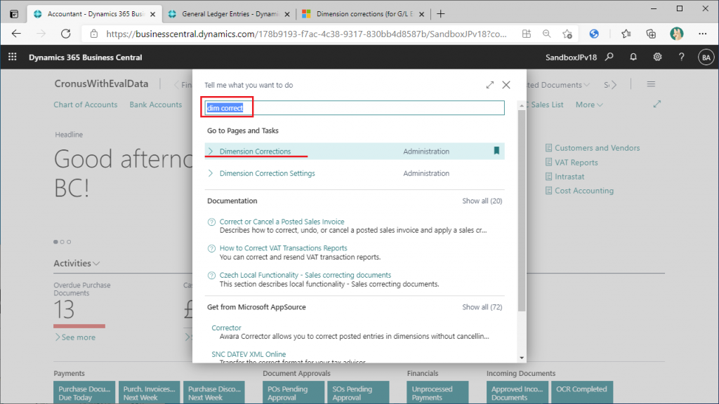Image resolution: width=719 pixels, height=404 pixels.
Task: Select the Accountant Dynamics 365 browser tab
Action: 95,14
